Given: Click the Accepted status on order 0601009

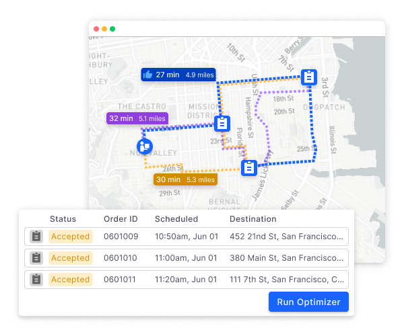Looking at the screenshot, I should [x=70, y=237].
